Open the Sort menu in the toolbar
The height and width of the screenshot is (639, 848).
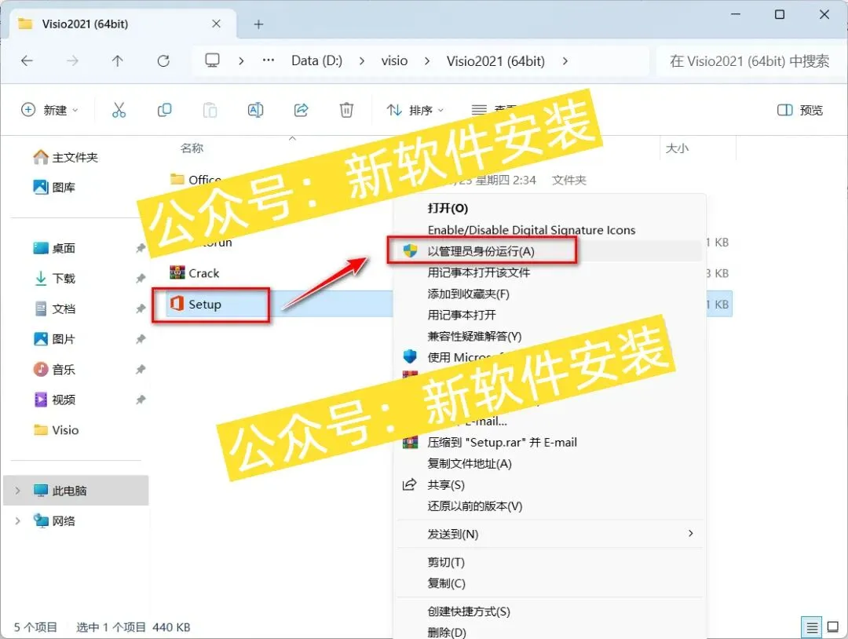tap(415, 110)
